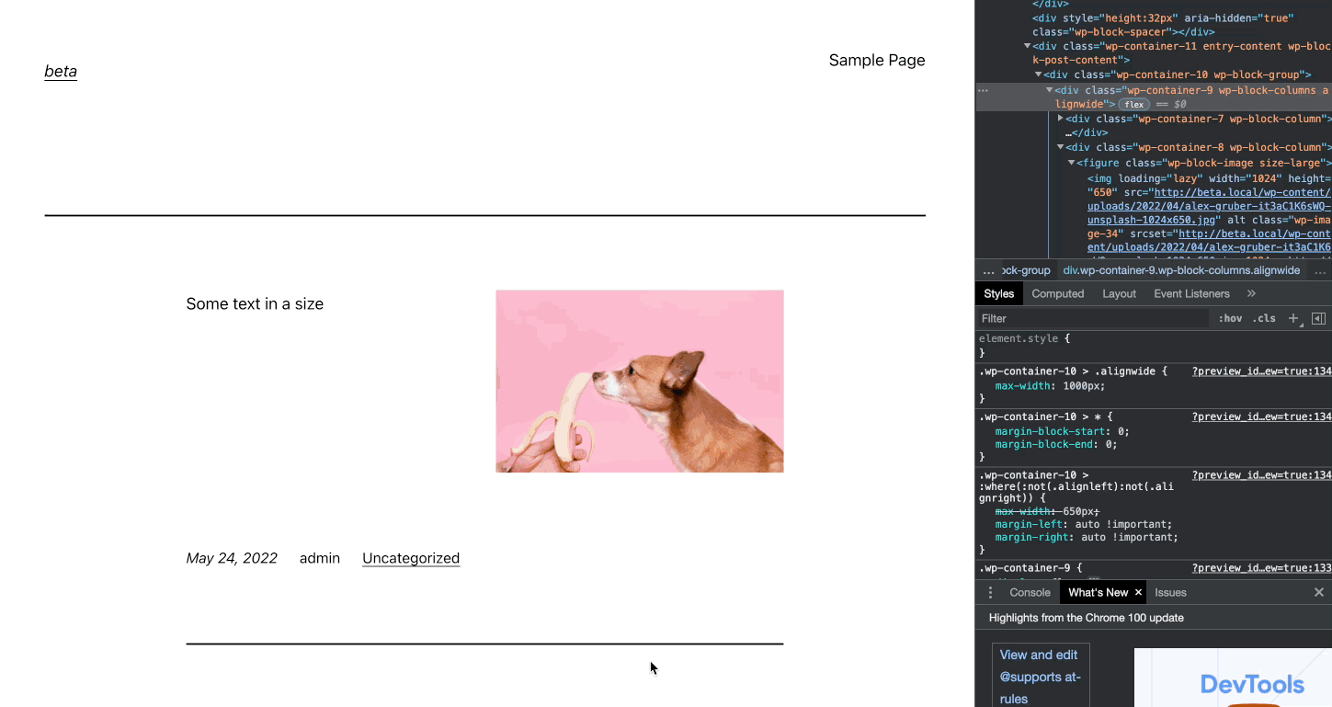Image resolution: width=1332 pixels, height=707 pixels.
Task: Open the source link for the .wp-container-9 rule
Action: coord(1261,568)
